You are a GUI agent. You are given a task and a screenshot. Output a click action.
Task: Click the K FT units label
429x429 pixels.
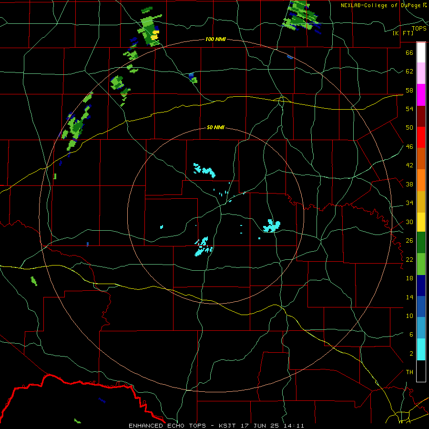point(403,33)
